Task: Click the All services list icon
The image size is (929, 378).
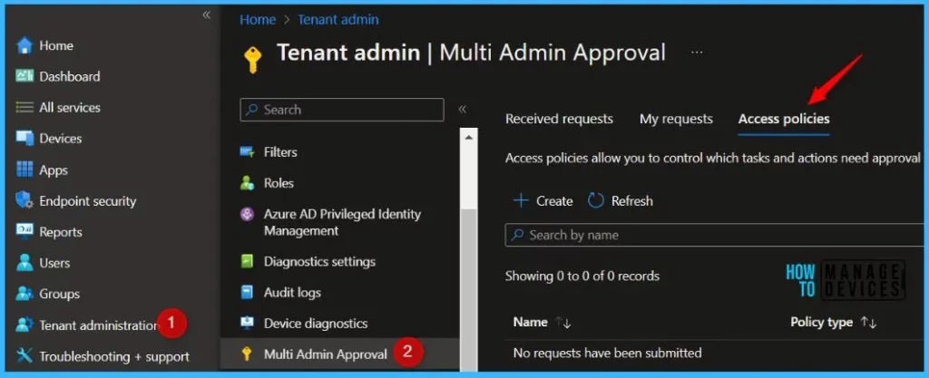Action: 24,108
